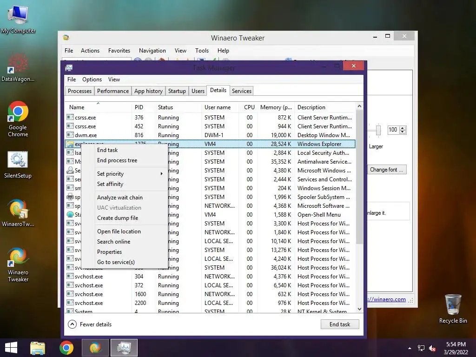Open the network tray icon
This screenshot has width=476, height=357.
tap(421, 348)
